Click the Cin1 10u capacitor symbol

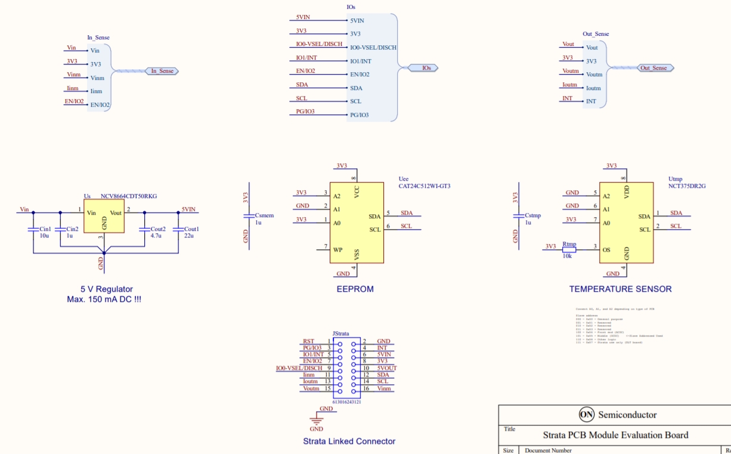tap(33, 229)
